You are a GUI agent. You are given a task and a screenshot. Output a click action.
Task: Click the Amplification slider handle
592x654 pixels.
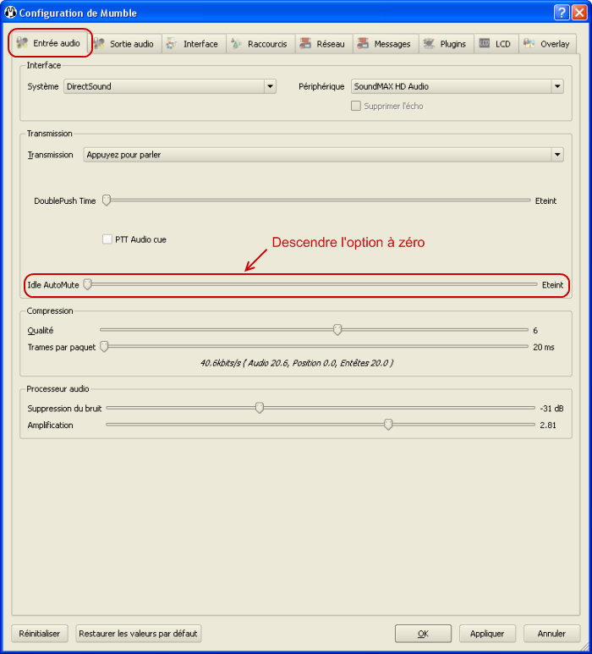click(388, 425)
